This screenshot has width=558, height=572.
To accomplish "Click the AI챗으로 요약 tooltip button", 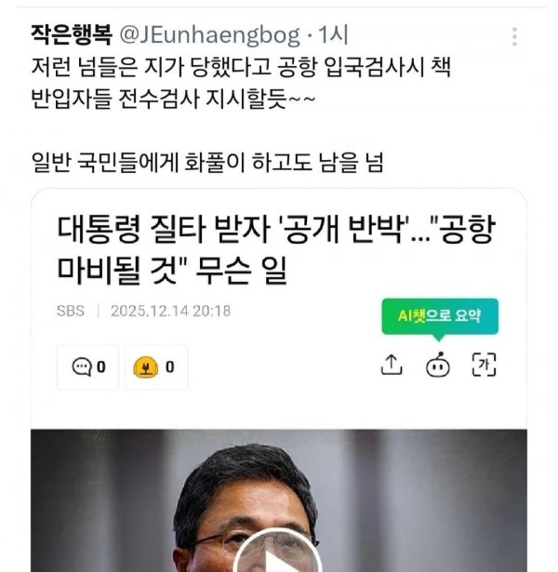I will pos(440,316).
